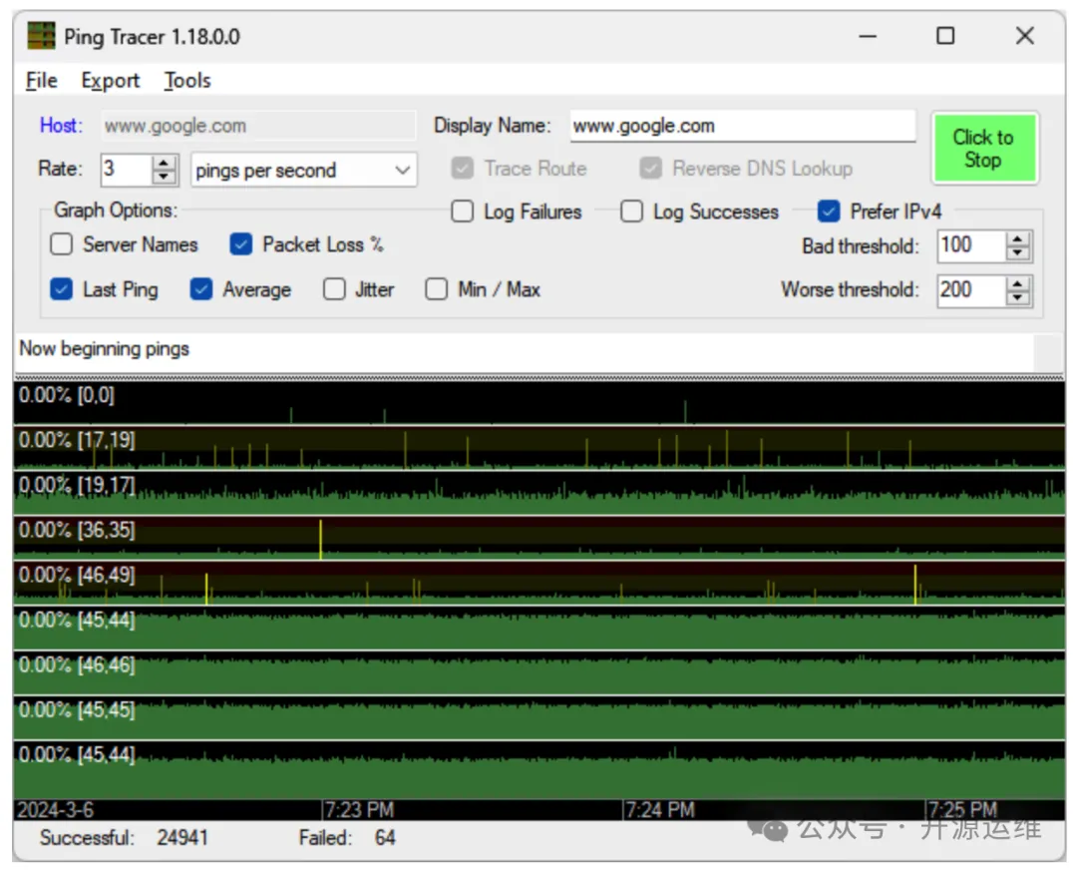Enable the Server Names checkbox
1077x870 pixels.
[62, 244]
